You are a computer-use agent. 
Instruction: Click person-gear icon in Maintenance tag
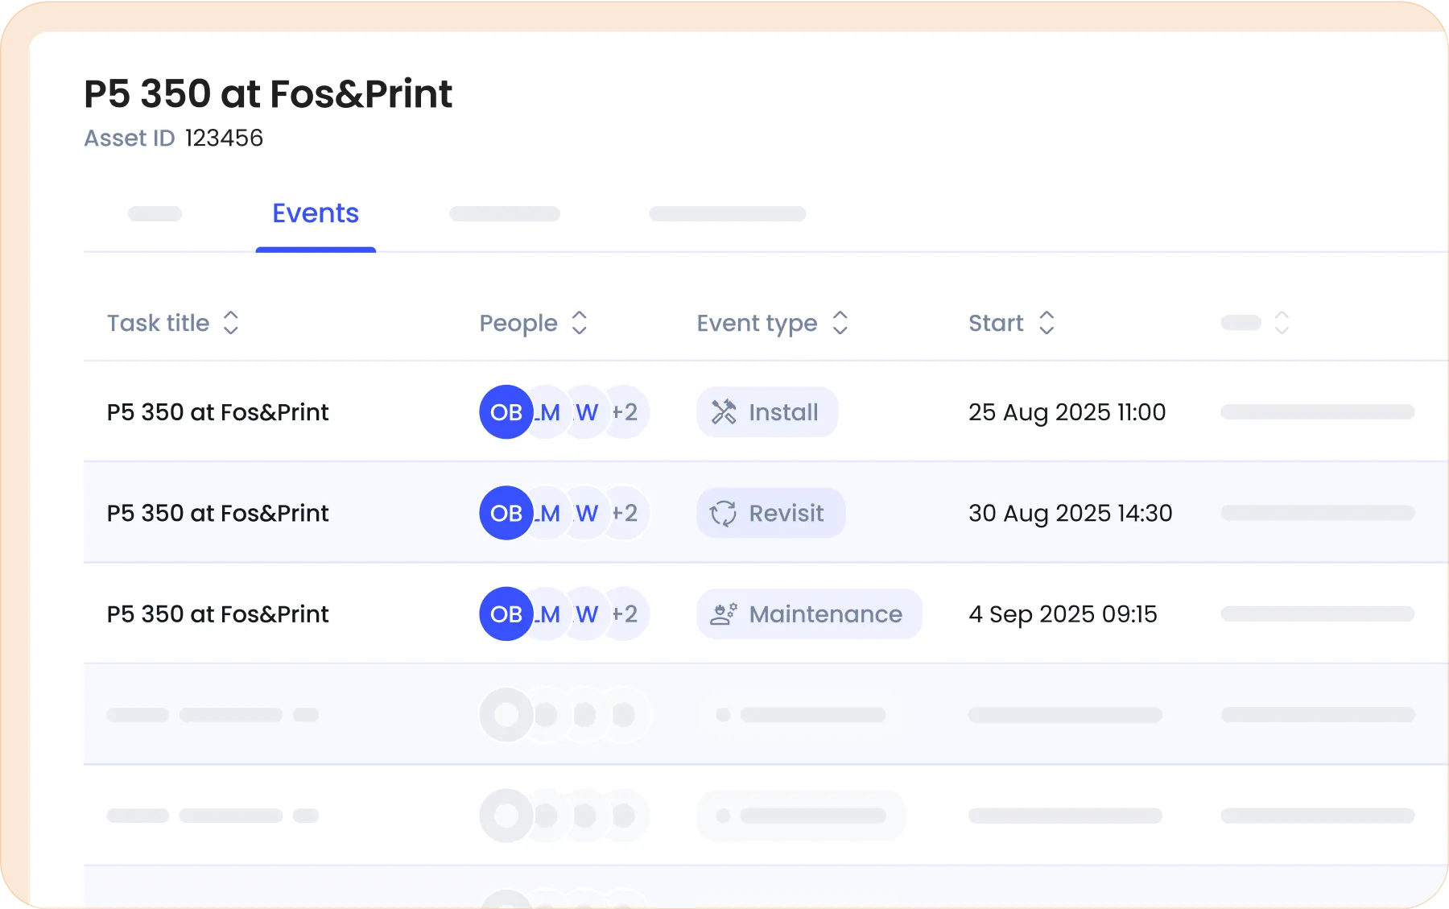click(x=724, y=614)
